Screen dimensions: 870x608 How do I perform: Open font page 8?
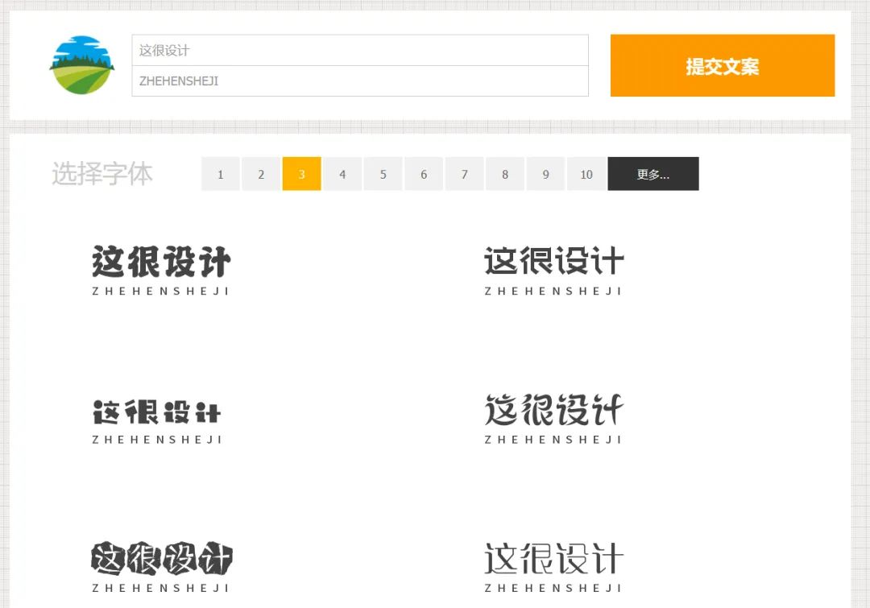coord(505,174)
